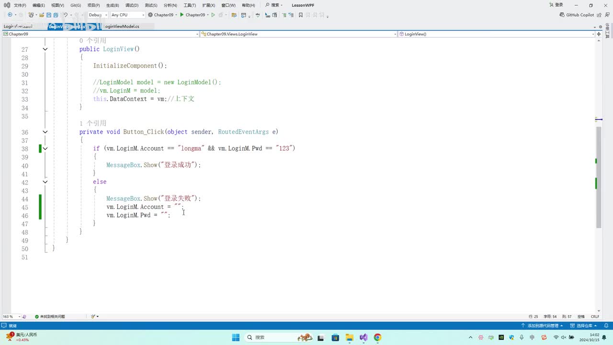
Task: Click the brush code cleanup icon at the bottom
Action: coord(93,316)
